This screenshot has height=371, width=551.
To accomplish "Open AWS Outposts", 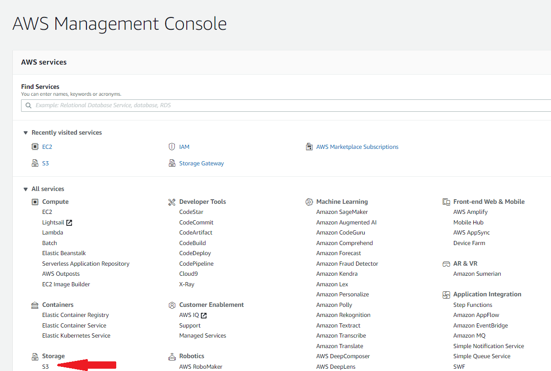I will [x=61, y=274].
